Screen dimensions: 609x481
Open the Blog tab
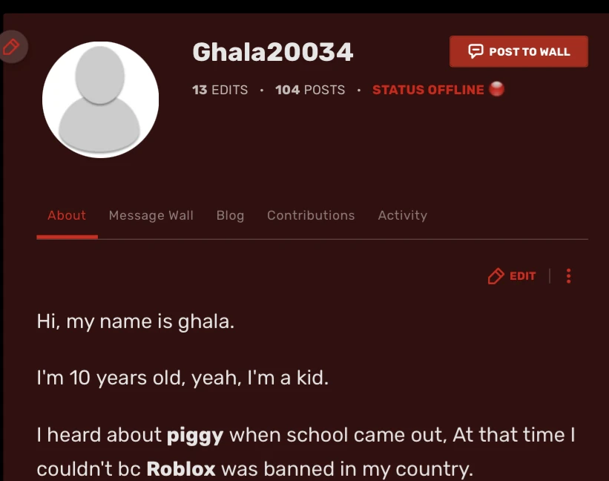[x=230, y=215]
